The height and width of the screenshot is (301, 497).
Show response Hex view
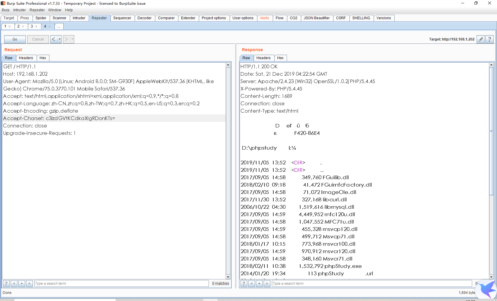click(x=280, y=58)
